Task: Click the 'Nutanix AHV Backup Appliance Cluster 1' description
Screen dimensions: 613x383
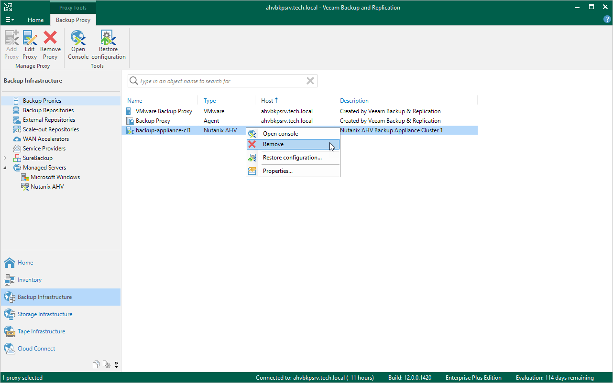Action: (x=391, y=130)
